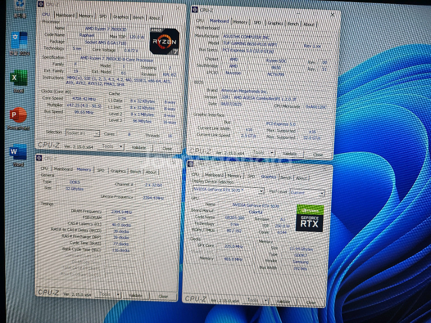This screenshot has width=431, height=323.
Task: Click the processor Name field AMD Ryzen 7 7800X3D
Action: pyautogui.click(x=106, y=28)
